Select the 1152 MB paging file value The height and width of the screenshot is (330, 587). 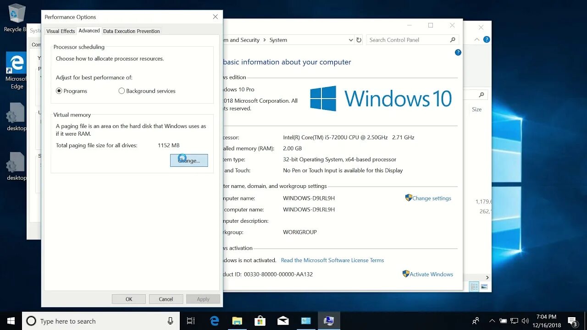click(x=169, y=145)
